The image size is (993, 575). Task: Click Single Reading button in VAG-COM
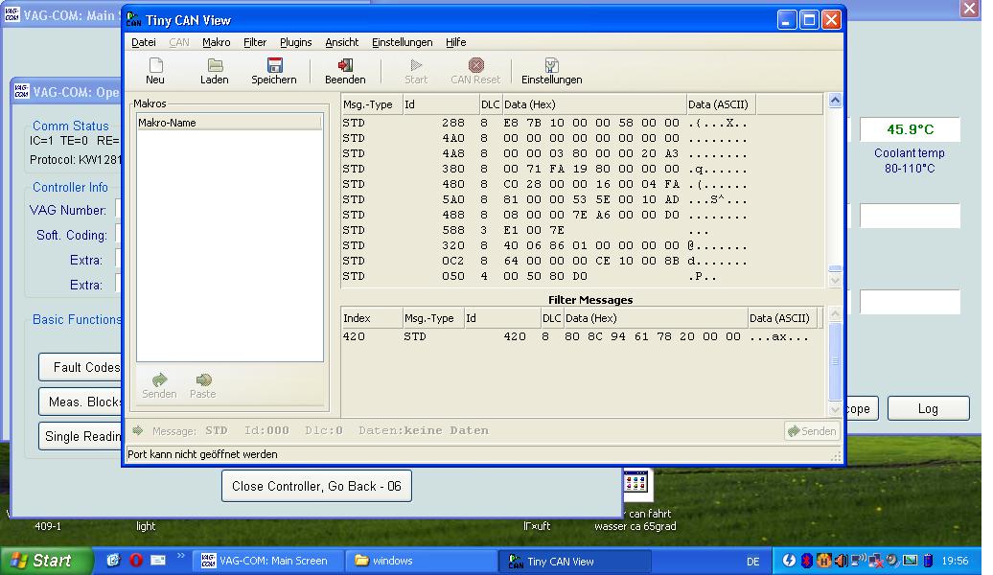(80, 436)
